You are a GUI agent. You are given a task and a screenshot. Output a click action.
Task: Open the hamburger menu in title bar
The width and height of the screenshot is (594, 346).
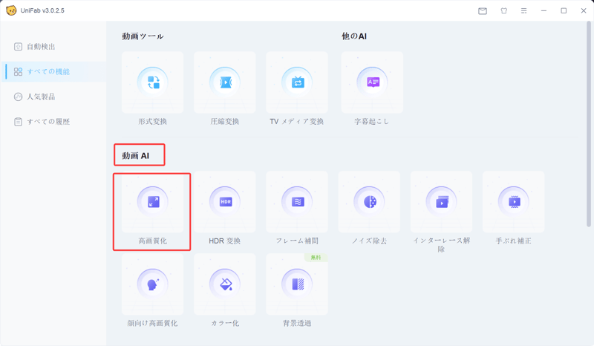click(524, 11)
